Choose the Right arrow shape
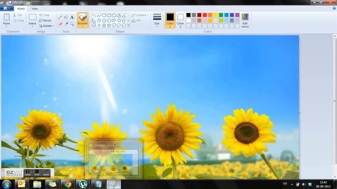Screen dimensions: 337x189 tap(114, 20)
